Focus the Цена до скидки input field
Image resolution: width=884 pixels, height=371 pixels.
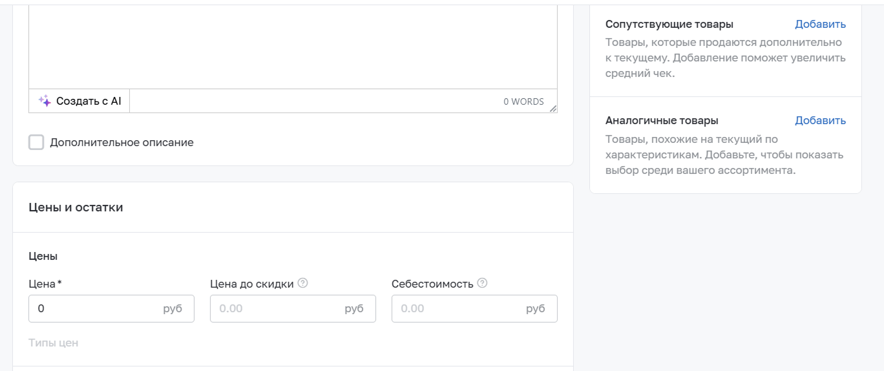click(x=293, y=308)
